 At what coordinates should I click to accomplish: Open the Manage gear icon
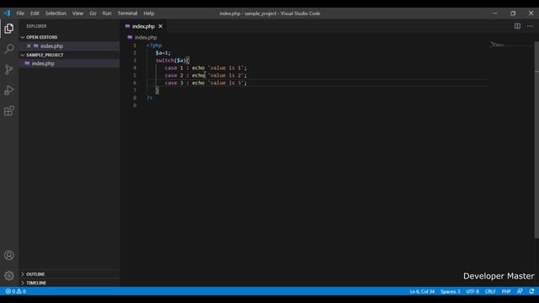(9, 275)
